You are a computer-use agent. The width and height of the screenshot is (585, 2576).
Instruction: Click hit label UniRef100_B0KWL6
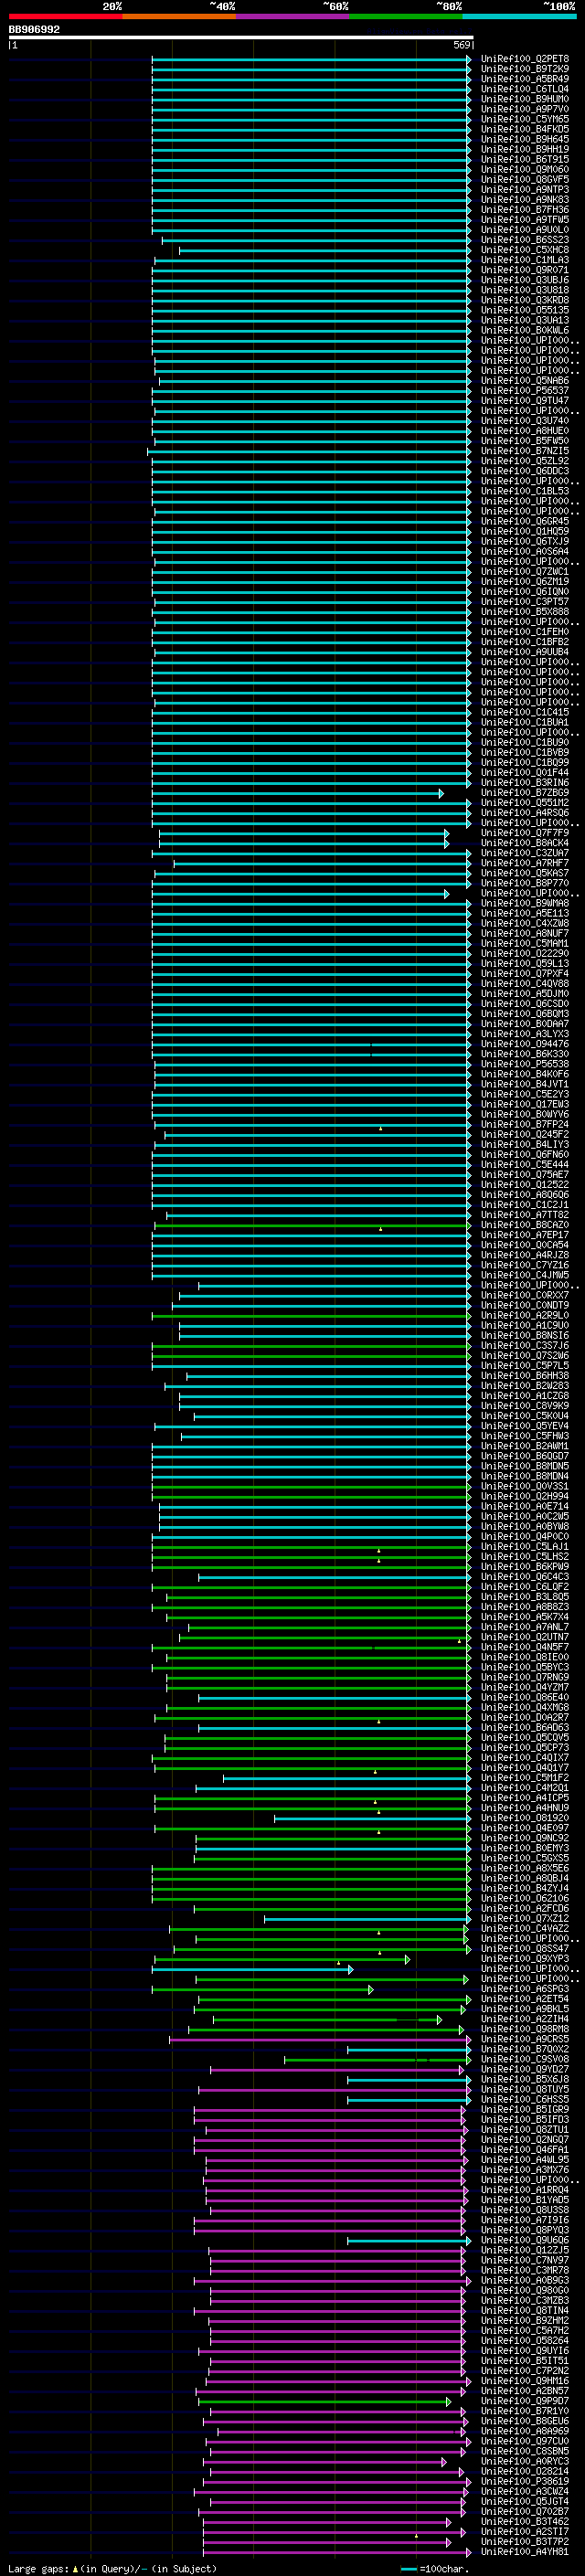tap(524, 330)
